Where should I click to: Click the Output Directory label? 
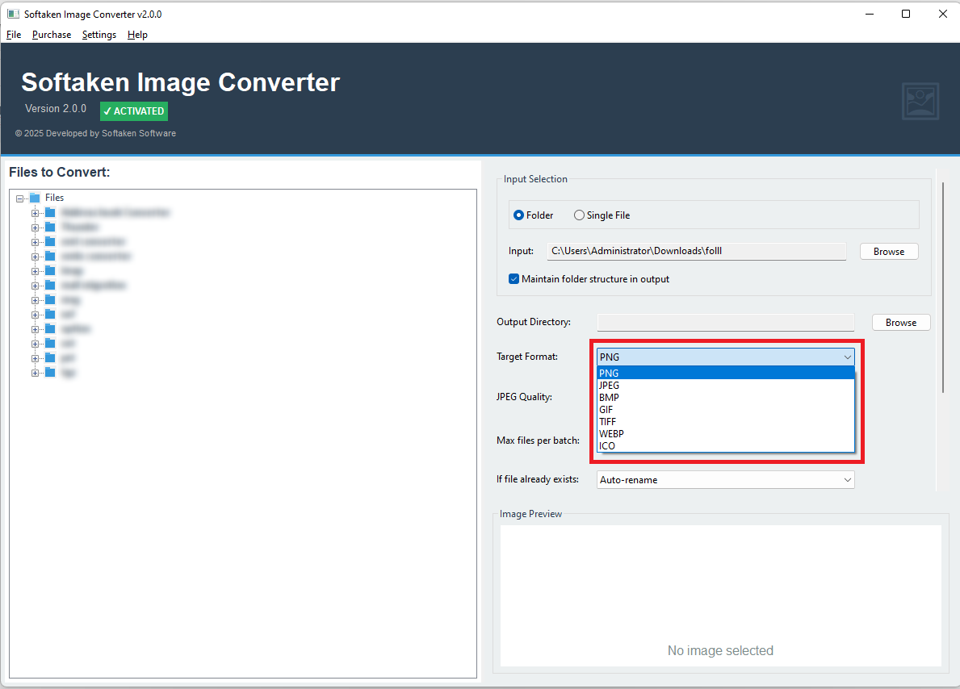(x=533, y=322)
